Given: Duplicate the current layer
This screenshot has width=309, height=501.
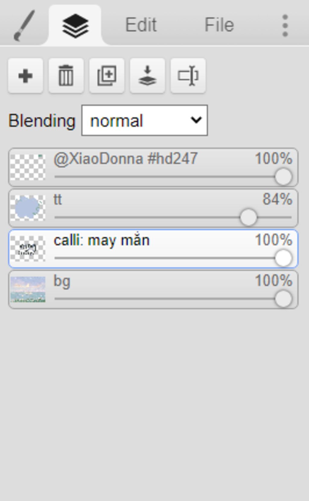Looking at the screenshot, I should 107,76.
